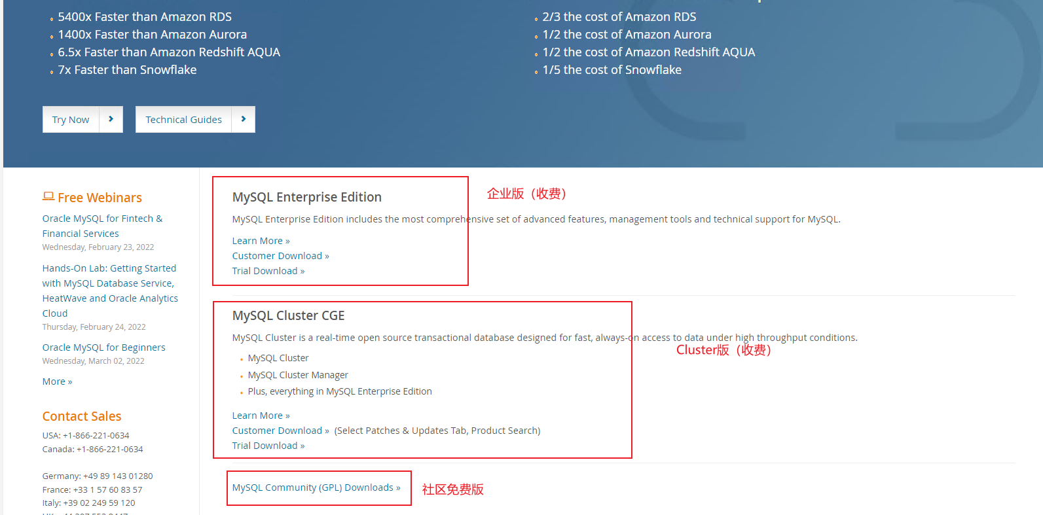Click Learn More under Enterprise Edition
Viewport: 1043px width, 515px height.
click(261, 241)
